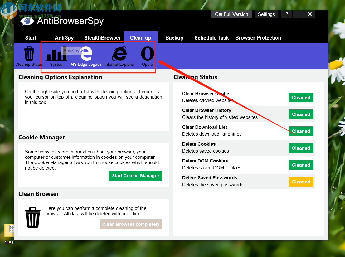
Task: Click the Get Full Version button
Action: [231, 14]
